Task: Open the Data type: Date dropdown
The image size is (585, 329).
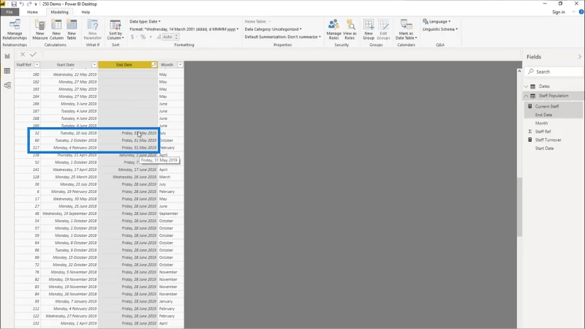Action: coord(145,21)
